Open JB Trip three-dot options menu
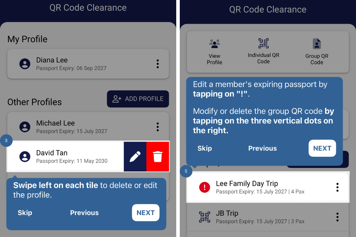Screen dimensions: 356x237 [337, 217]
